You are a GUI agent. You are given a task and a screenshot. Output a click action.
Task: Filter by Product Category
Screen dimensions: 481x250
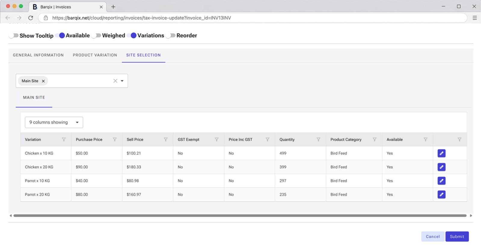(375, 139)
